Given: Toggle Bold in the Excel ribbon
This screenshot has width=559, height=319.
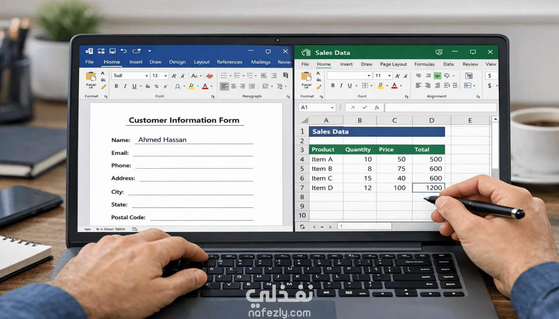Looking at the screenshot, I should [x=333, y=86].
